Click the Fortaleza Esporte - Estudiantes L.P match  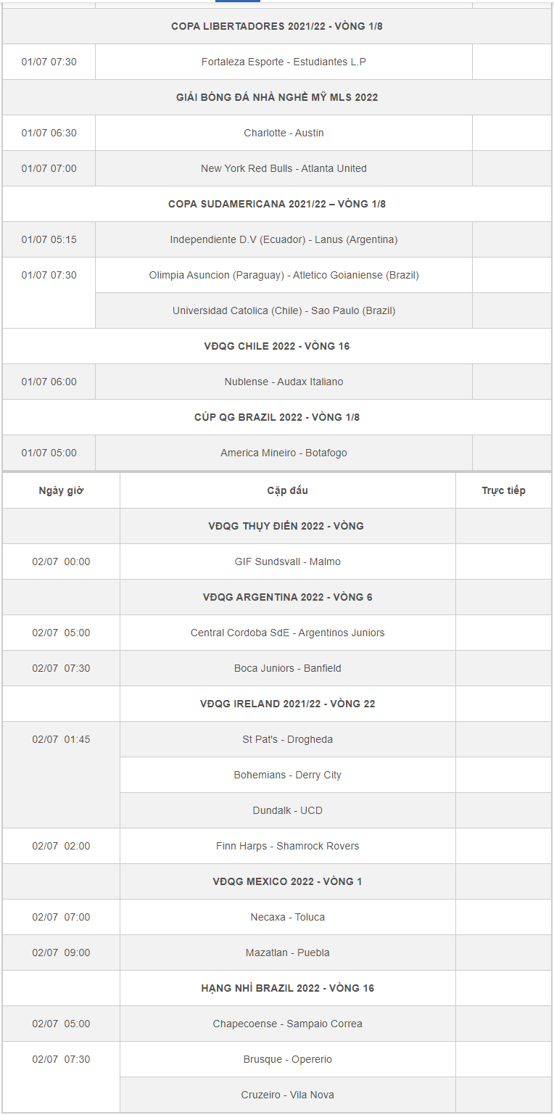tap(284, 62)
